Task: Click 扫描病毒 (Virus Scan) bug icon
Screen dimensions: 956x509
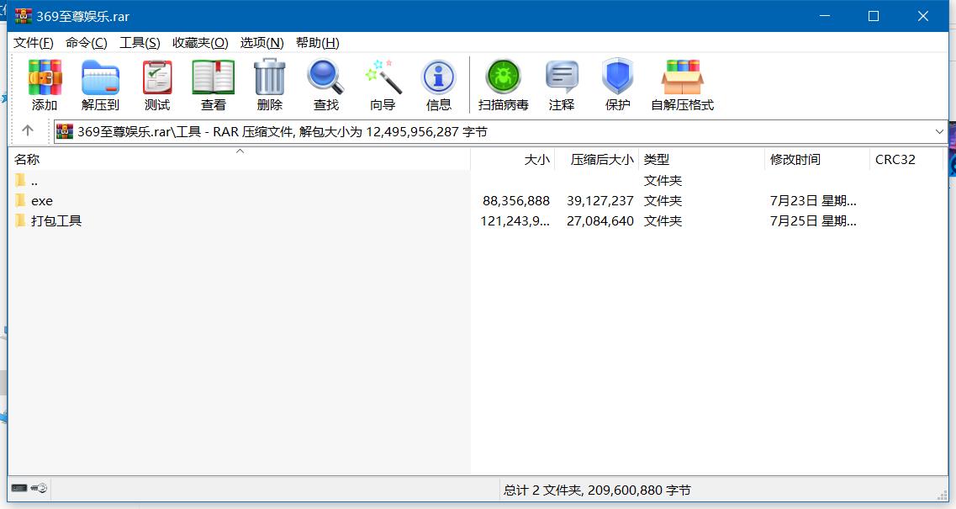Action: pos(503,85)
